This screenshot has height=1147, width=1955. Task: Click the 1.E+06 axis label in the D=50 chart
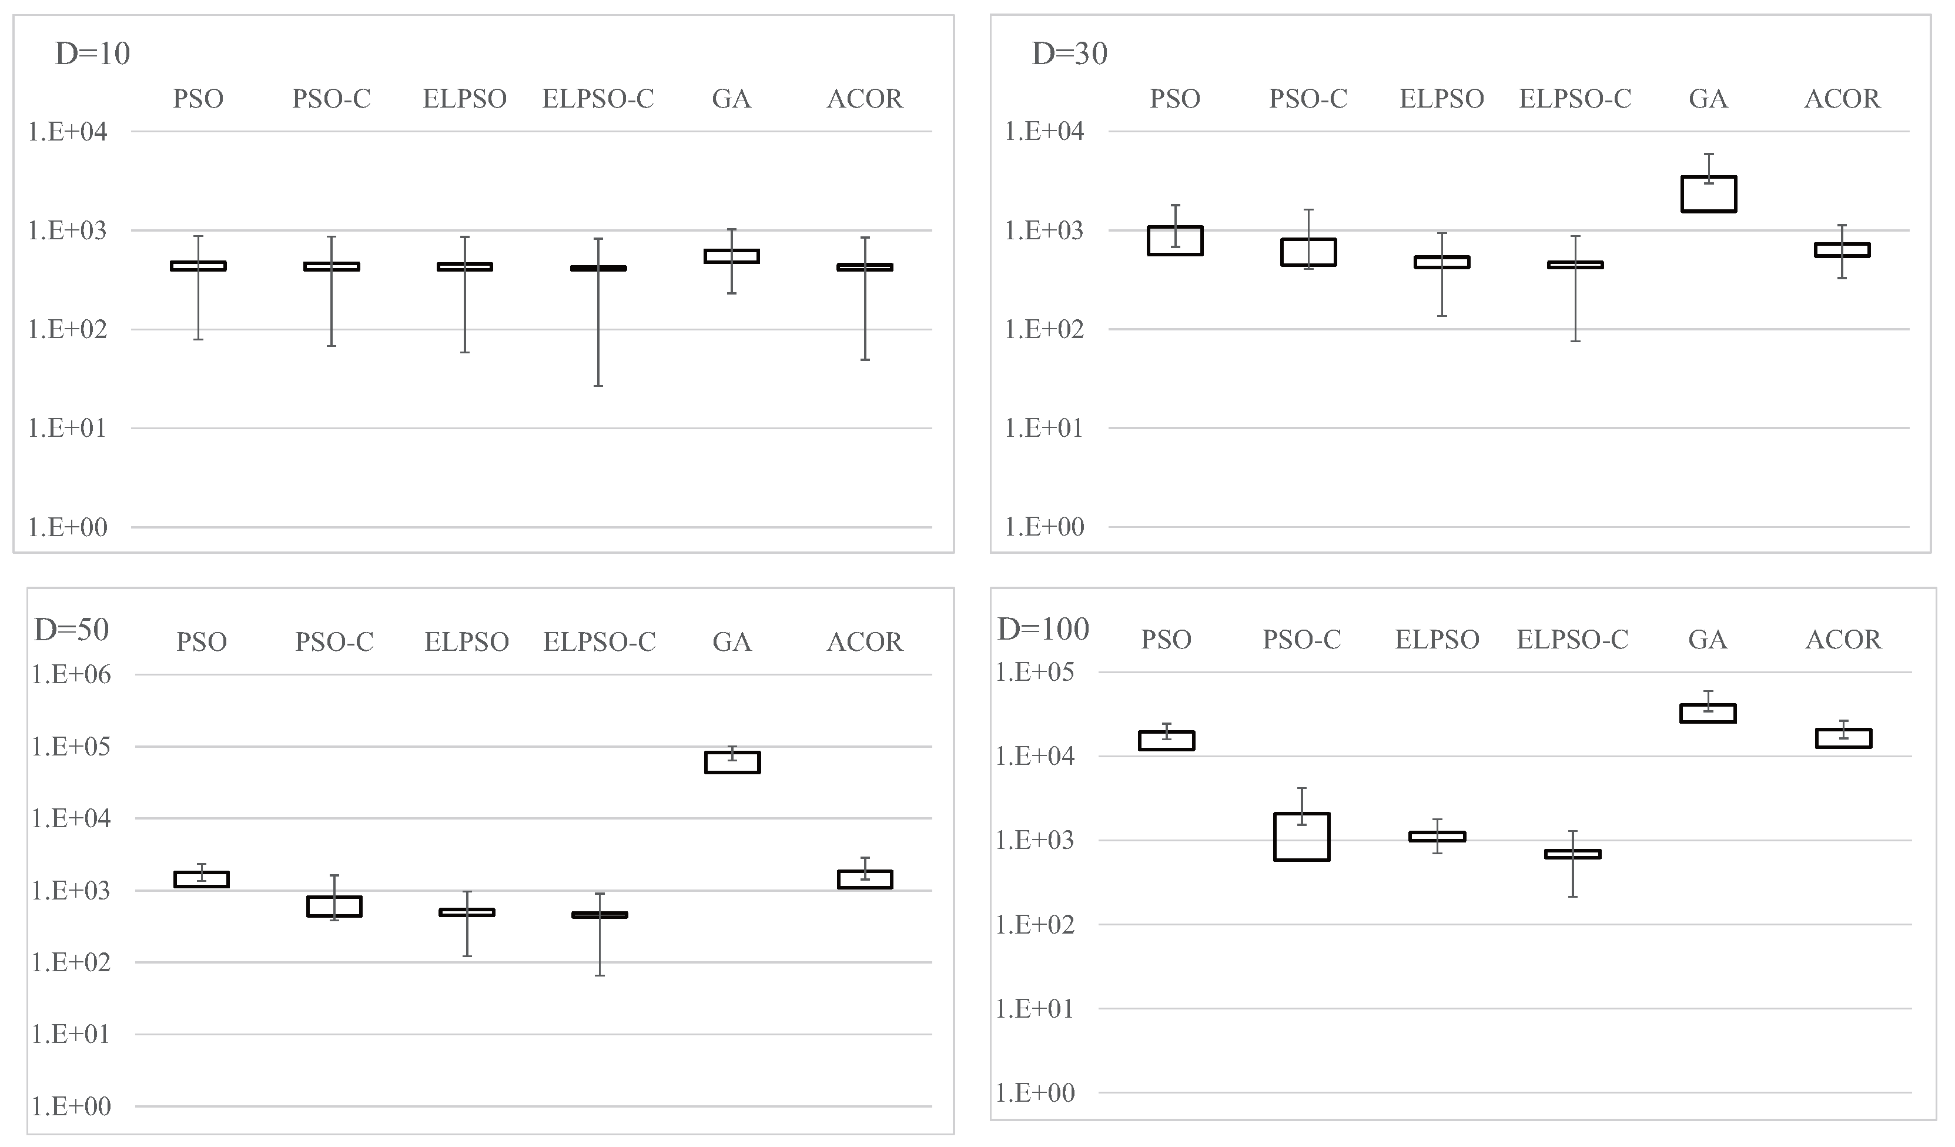(71, 675)
